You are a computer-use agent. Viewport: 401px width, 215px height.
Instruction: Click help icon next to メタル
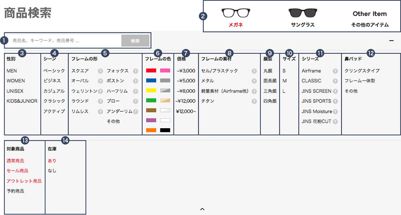pos(254,81)
